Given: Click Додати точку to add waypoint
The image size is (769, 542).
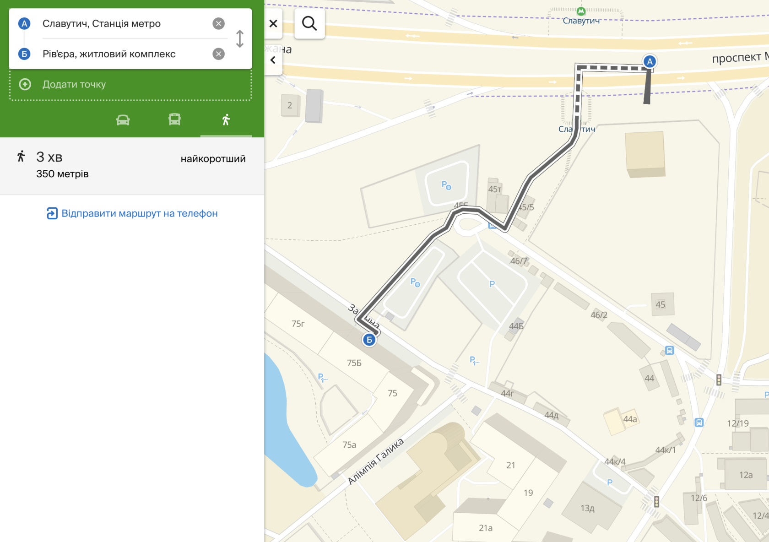Looking at the screenshot, I should [x=74, y=84].
